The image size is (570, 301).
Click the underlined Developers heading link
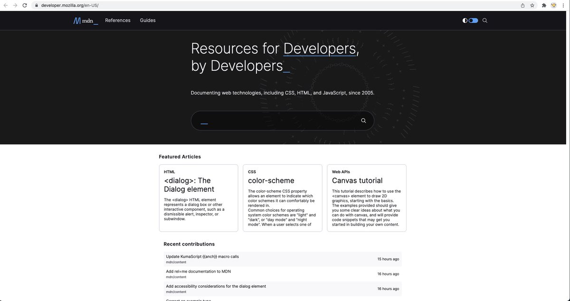coord(320,48)
